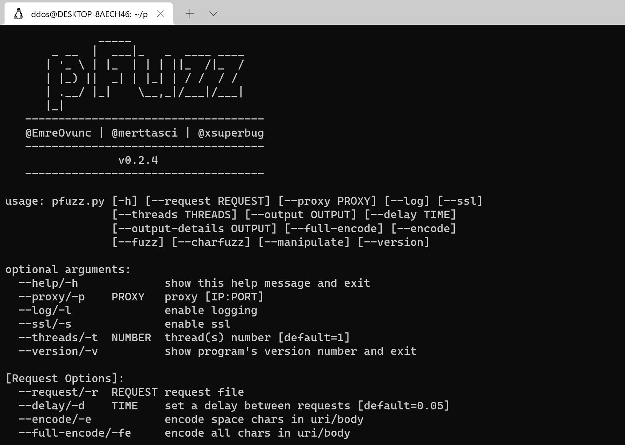Click the '--encode/-e' option text

pyautogui.click(x=55, y=420)
